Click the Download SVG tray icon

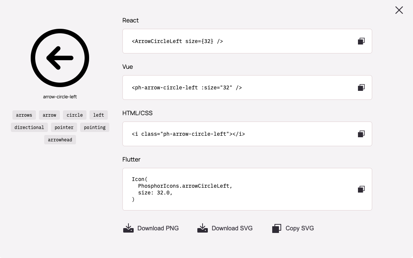pyautogui.click(x=203, y=228)
